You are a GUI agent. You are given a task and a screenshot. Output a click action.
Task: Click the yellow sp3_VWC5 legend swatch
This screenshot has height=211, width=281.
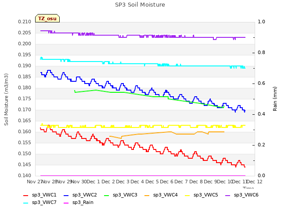[x=187, y=195]
